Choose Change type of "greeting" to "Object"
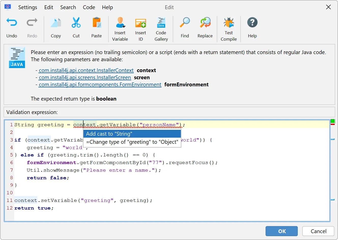Screen dimensions: 338x240 (132, 142)
